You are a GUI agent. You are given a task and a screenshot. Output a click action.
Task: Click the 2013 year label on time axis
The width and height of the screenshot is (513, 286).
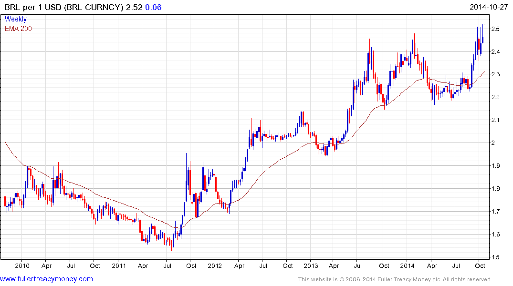click(311, 266)
